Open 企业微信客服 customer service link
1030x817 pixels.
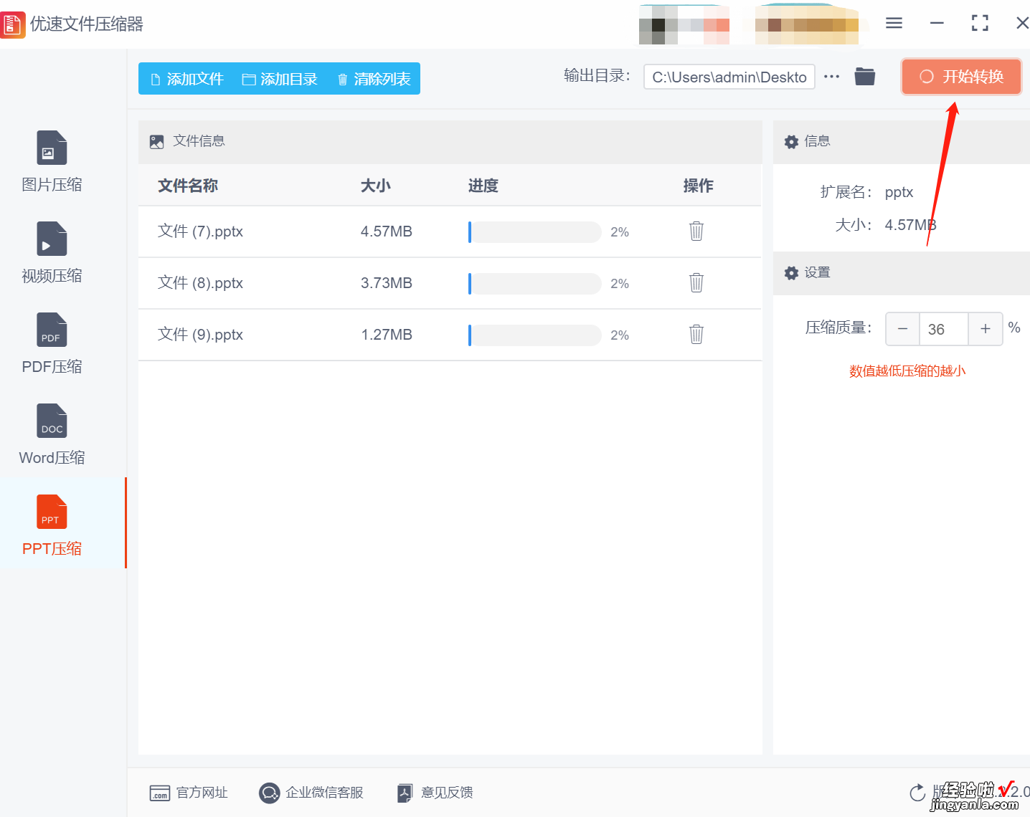pos(311,793)
